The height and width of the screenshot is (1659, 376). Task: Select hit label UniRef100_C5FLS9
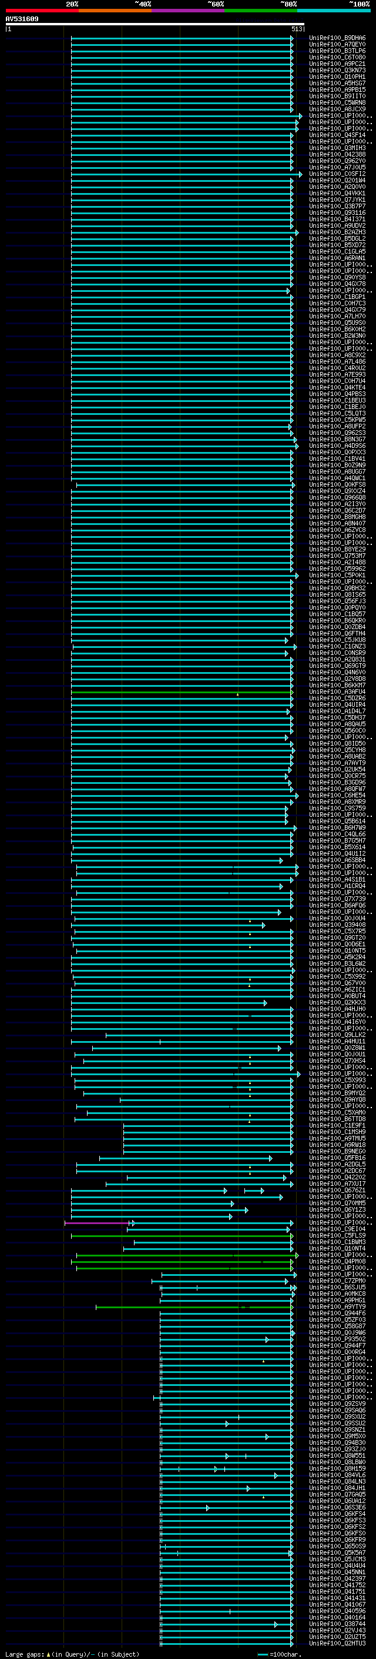(337, 1235)
